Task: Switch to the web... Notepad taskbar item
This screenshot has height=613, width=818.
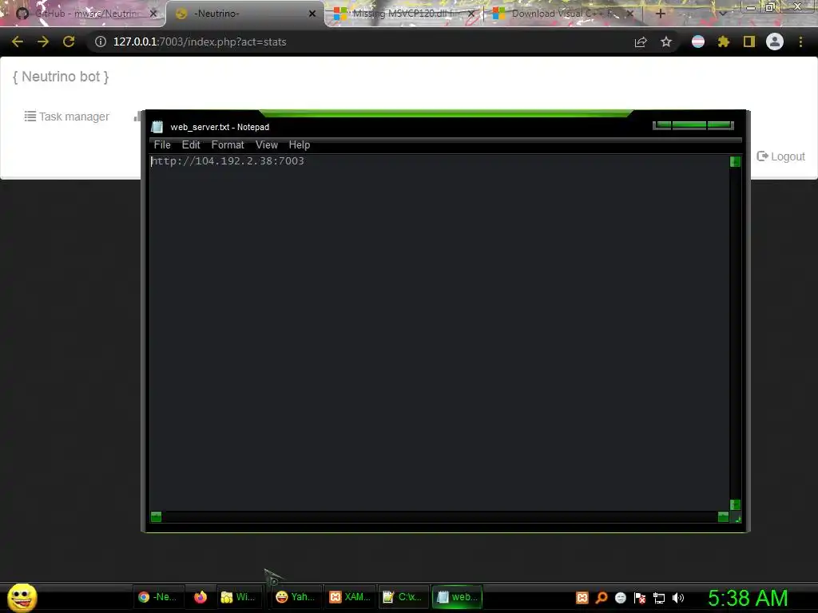Action: click(458, 597)
